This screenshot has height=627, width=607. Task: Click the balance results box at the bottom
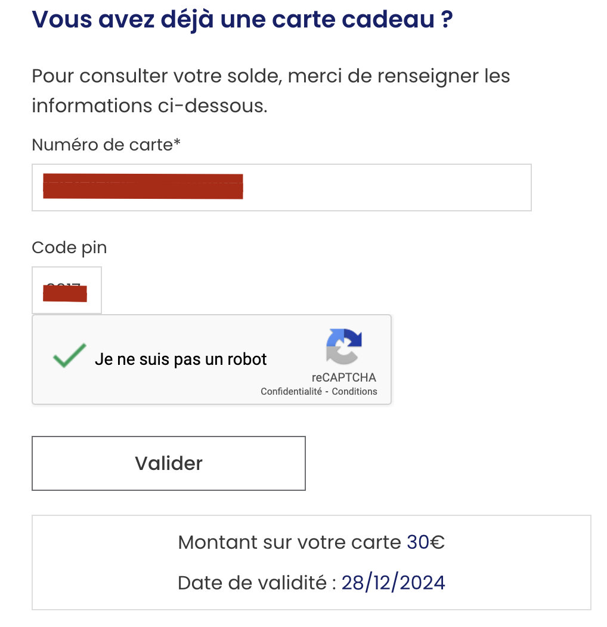coord(311,562)
